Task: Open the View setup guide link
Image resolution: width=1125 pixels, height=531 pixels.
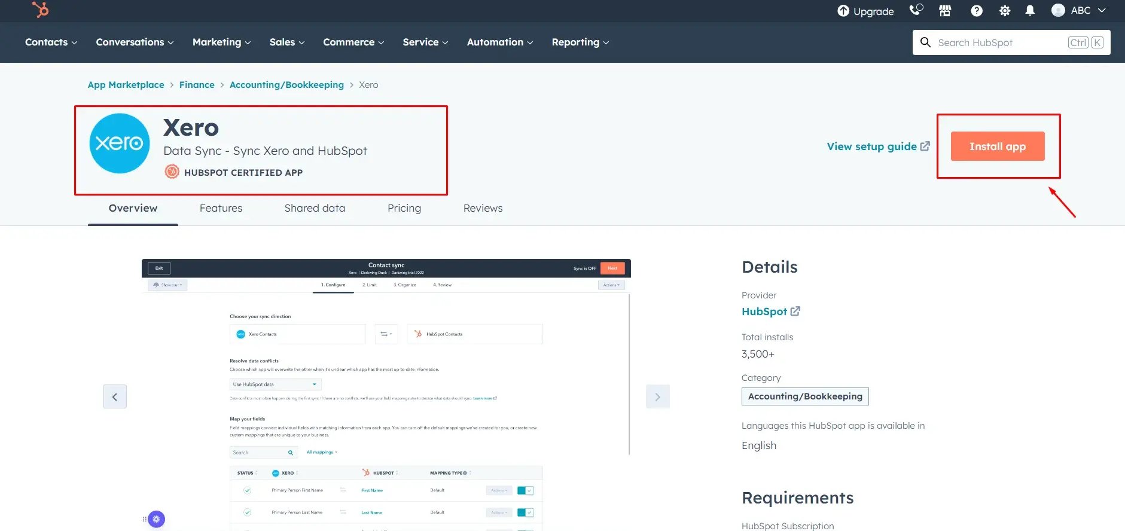Action: coord(871,146)
